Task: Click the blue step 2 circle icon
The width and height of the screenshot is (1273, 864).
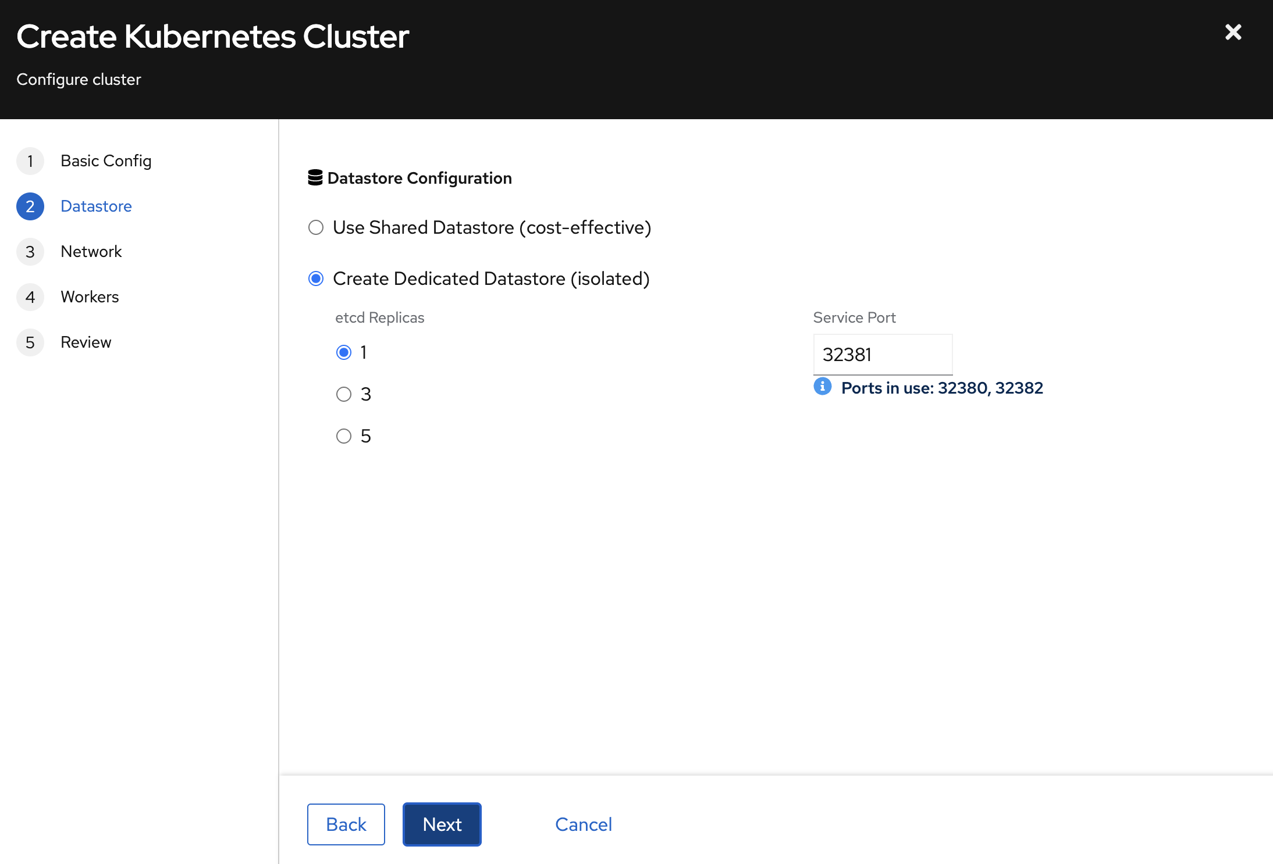Action: [30, 206]
